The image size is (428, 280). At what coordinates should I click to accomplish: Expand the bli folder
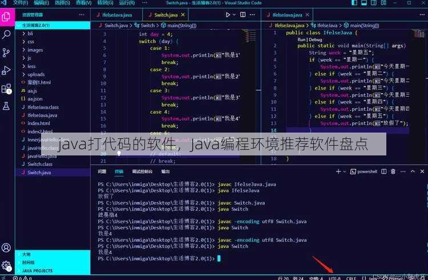[x=53, y=34]
